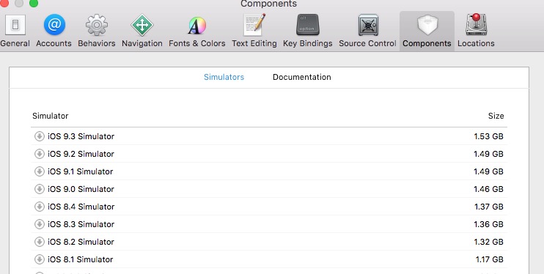Select the iOS 8.3 Simulator row text
The width and height of the screenshot is (544, 274).
pyautogui.click(x=81, y=224)
